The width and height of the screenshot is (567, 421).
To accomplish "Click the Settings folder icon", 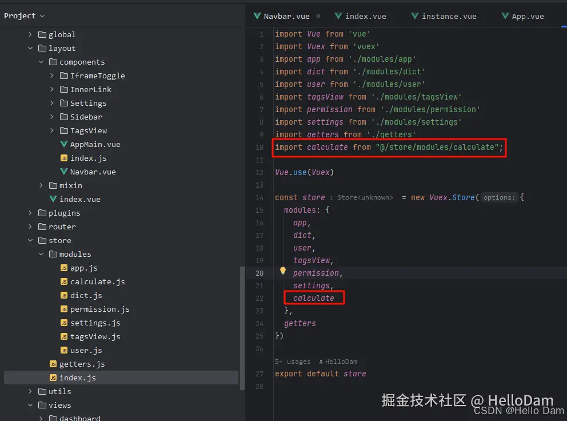I will pos(64,103).
